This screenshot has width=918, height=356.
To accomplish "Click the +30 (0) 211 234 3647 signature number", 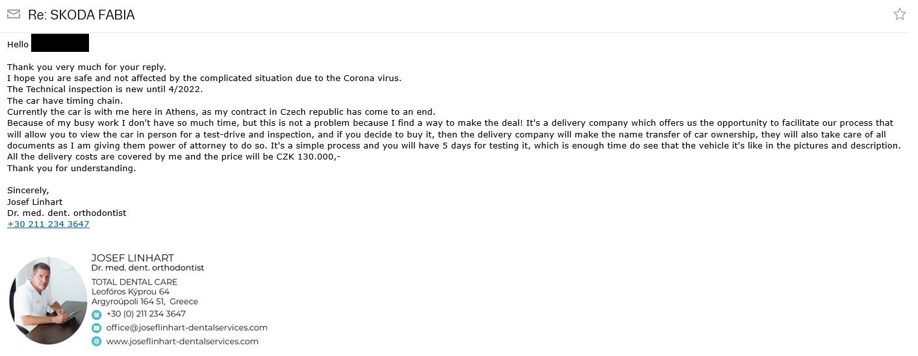I will (x=146, y=314).
